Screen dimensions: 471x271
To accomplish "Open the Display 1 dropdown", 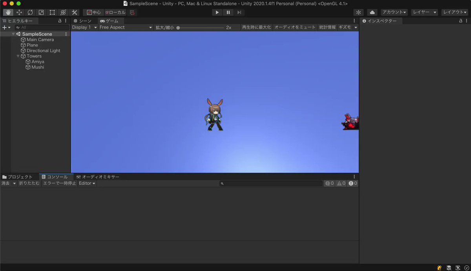I will [x=84, y=27].
